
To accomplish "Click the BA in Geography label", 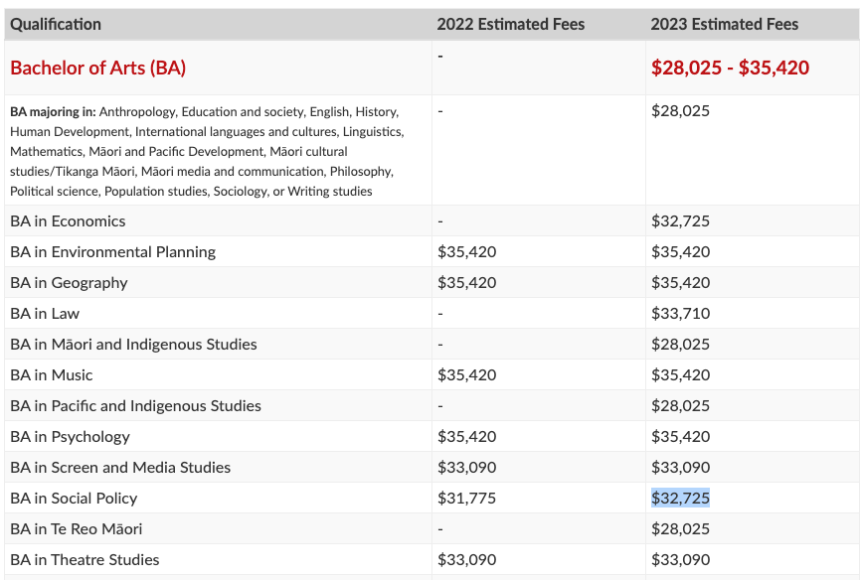I will pyautogui.click(x=70, y=283).
